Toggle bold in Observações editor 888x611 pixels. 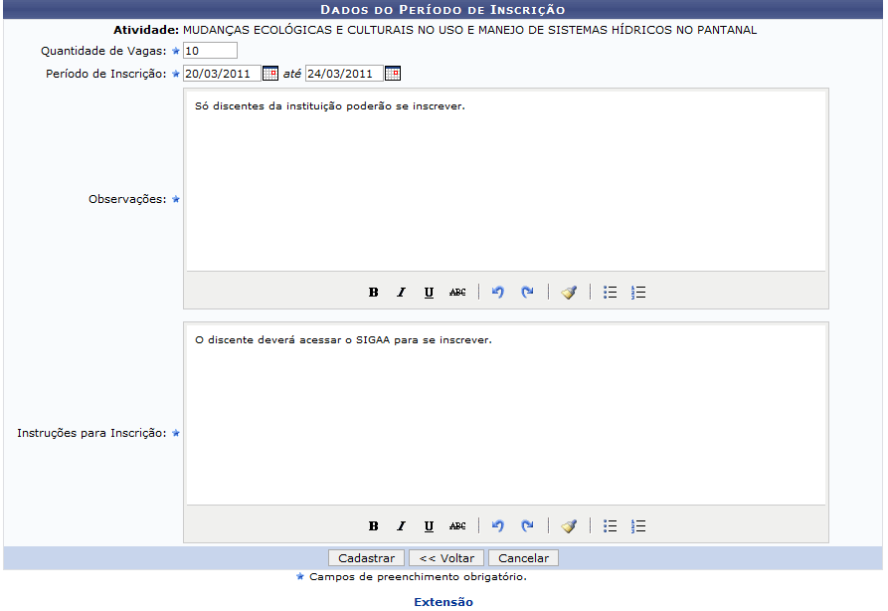374,293
